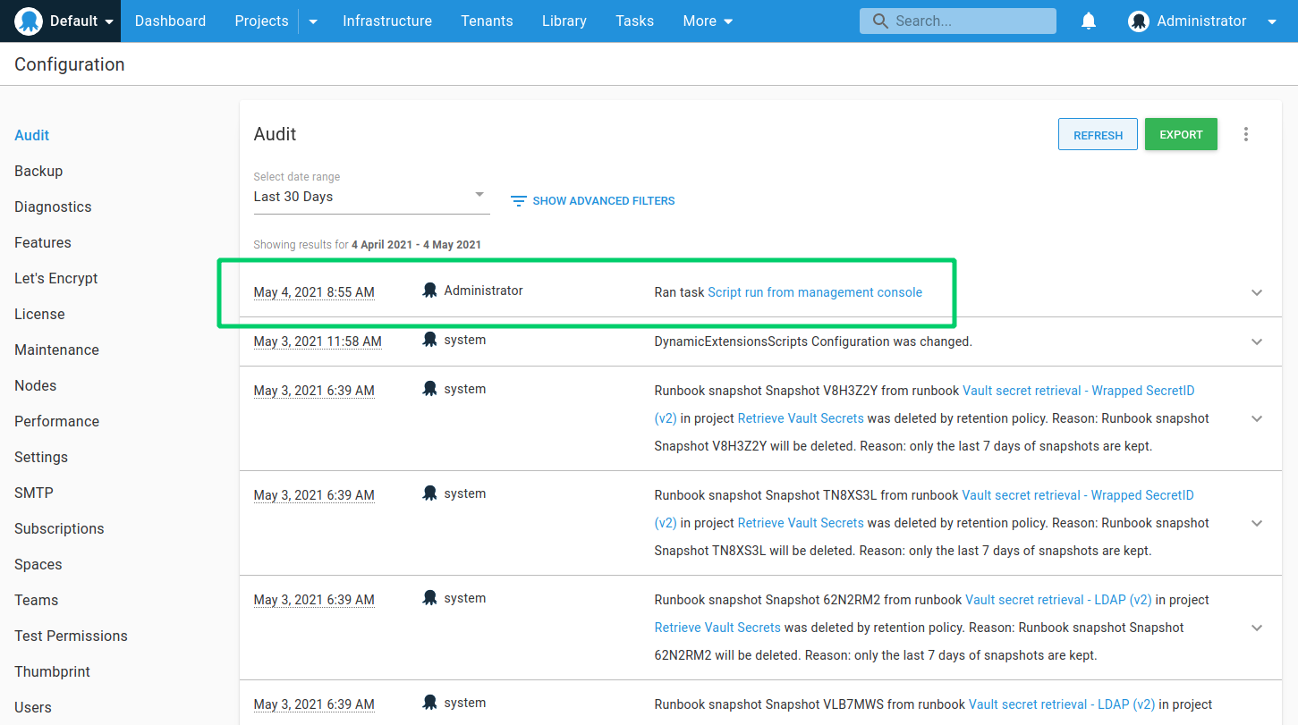Open the three-dot overflow menu in Audit
1298x725 pixels.
tap(1246, 134)
